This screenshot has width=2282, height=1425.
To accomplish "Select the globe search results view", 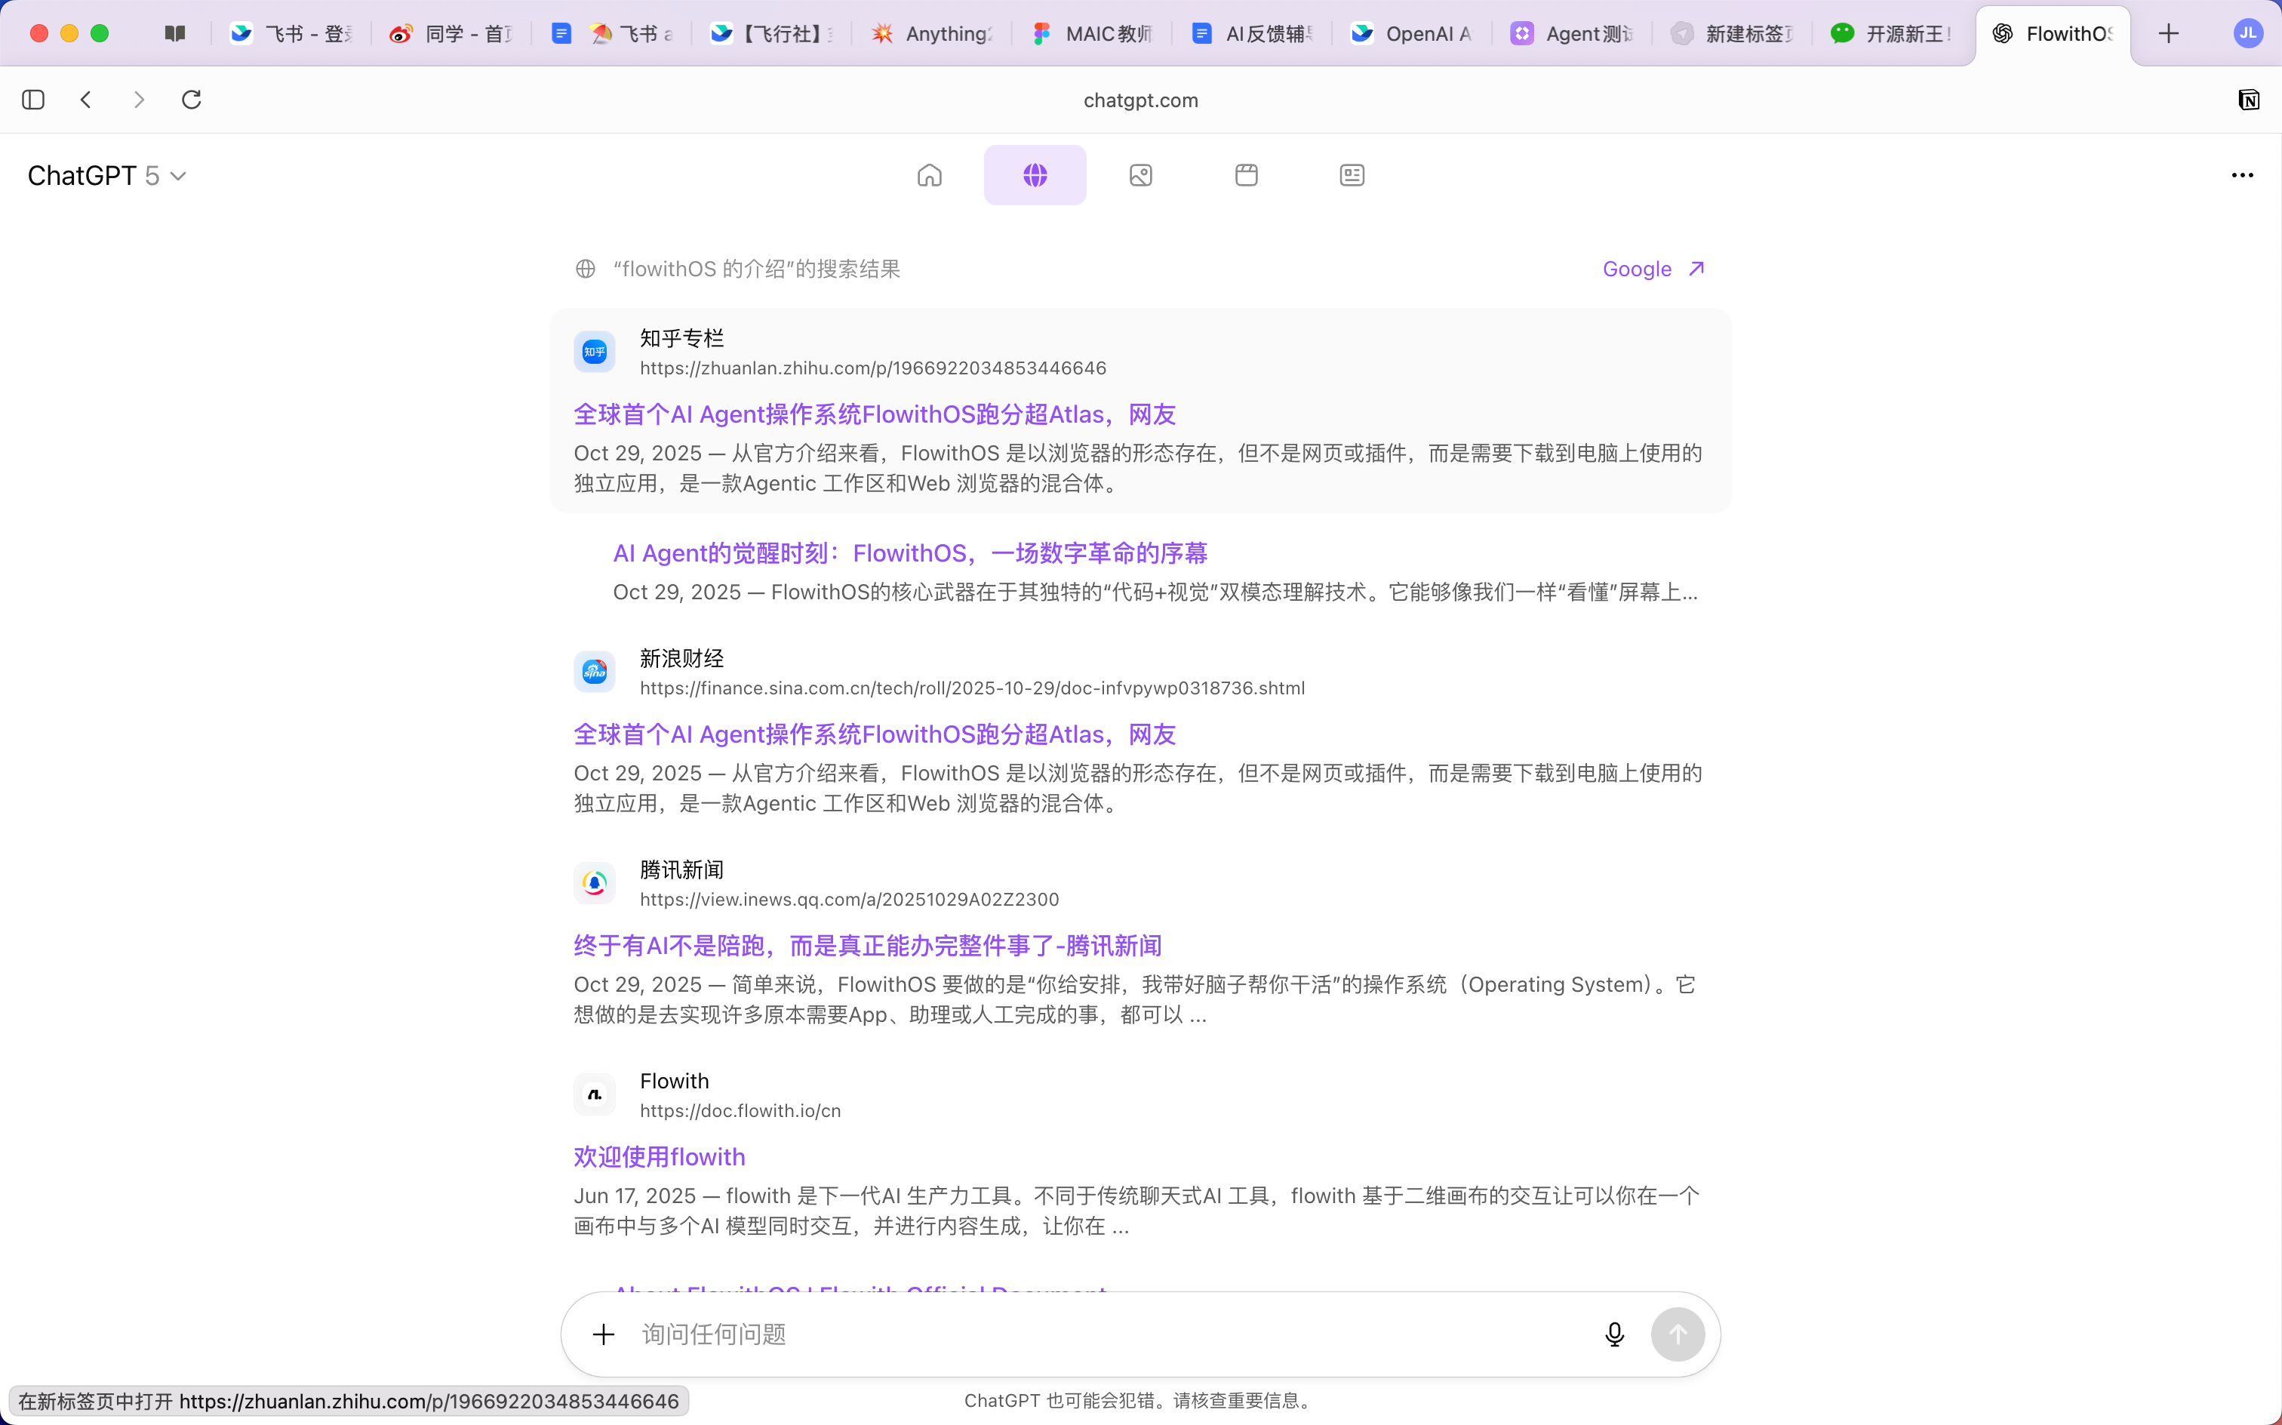I will click(1035, 175).
